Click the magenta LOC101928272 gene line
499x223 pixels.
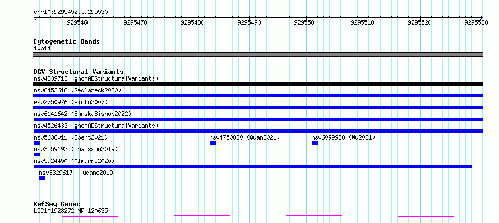pyautogui.click(x=258, y=216)
